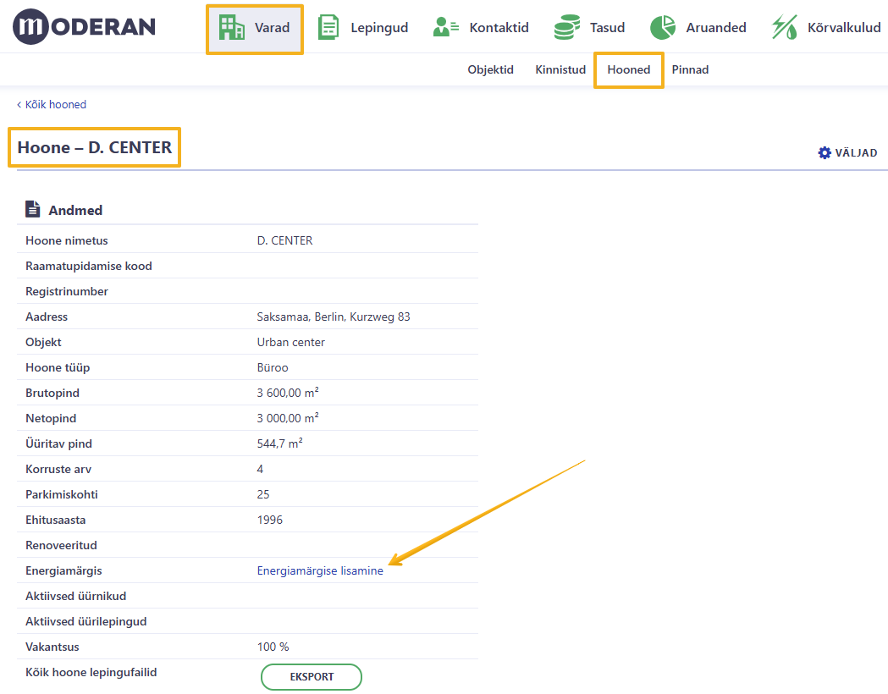888x694 pixels.
Task: Click the Hoone – D. CENTER heading
Action: 95,147
